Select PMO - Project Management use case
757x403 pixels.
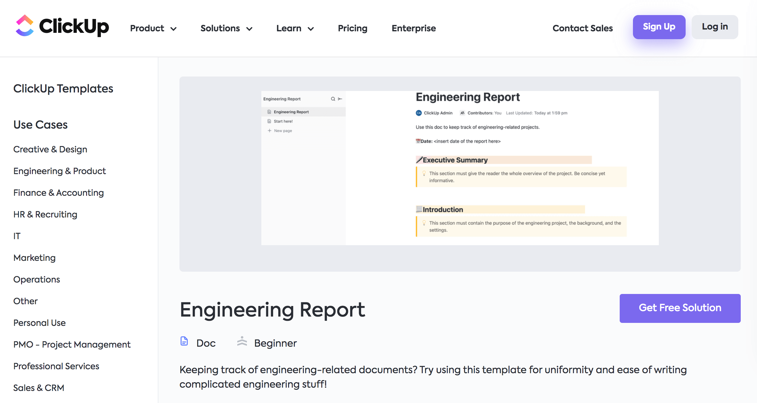[72, 345]
